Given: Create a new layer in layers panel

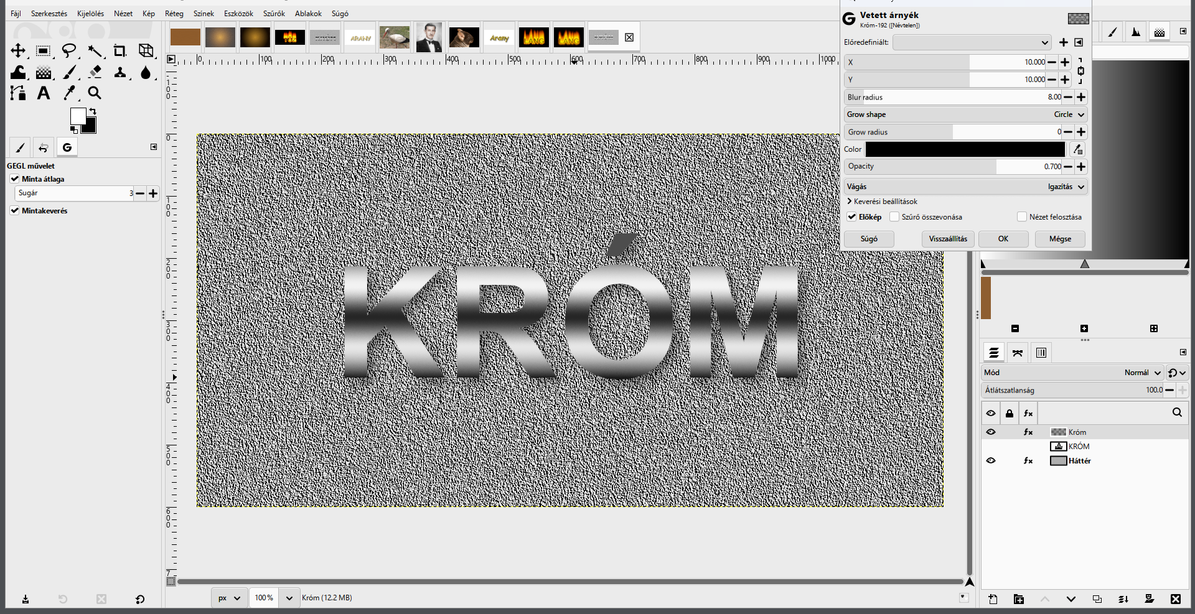Looking at the screenshot, I should 993,599.
